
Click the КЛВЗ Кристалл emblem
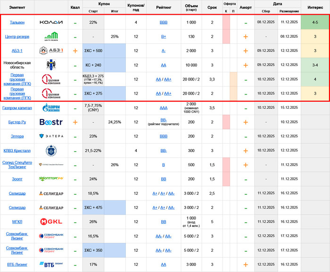pos(51,151)
